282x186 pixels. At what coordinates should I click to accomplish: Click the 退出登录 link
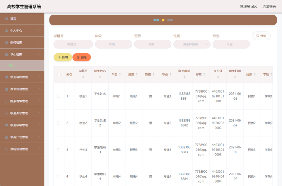point(269,6)
